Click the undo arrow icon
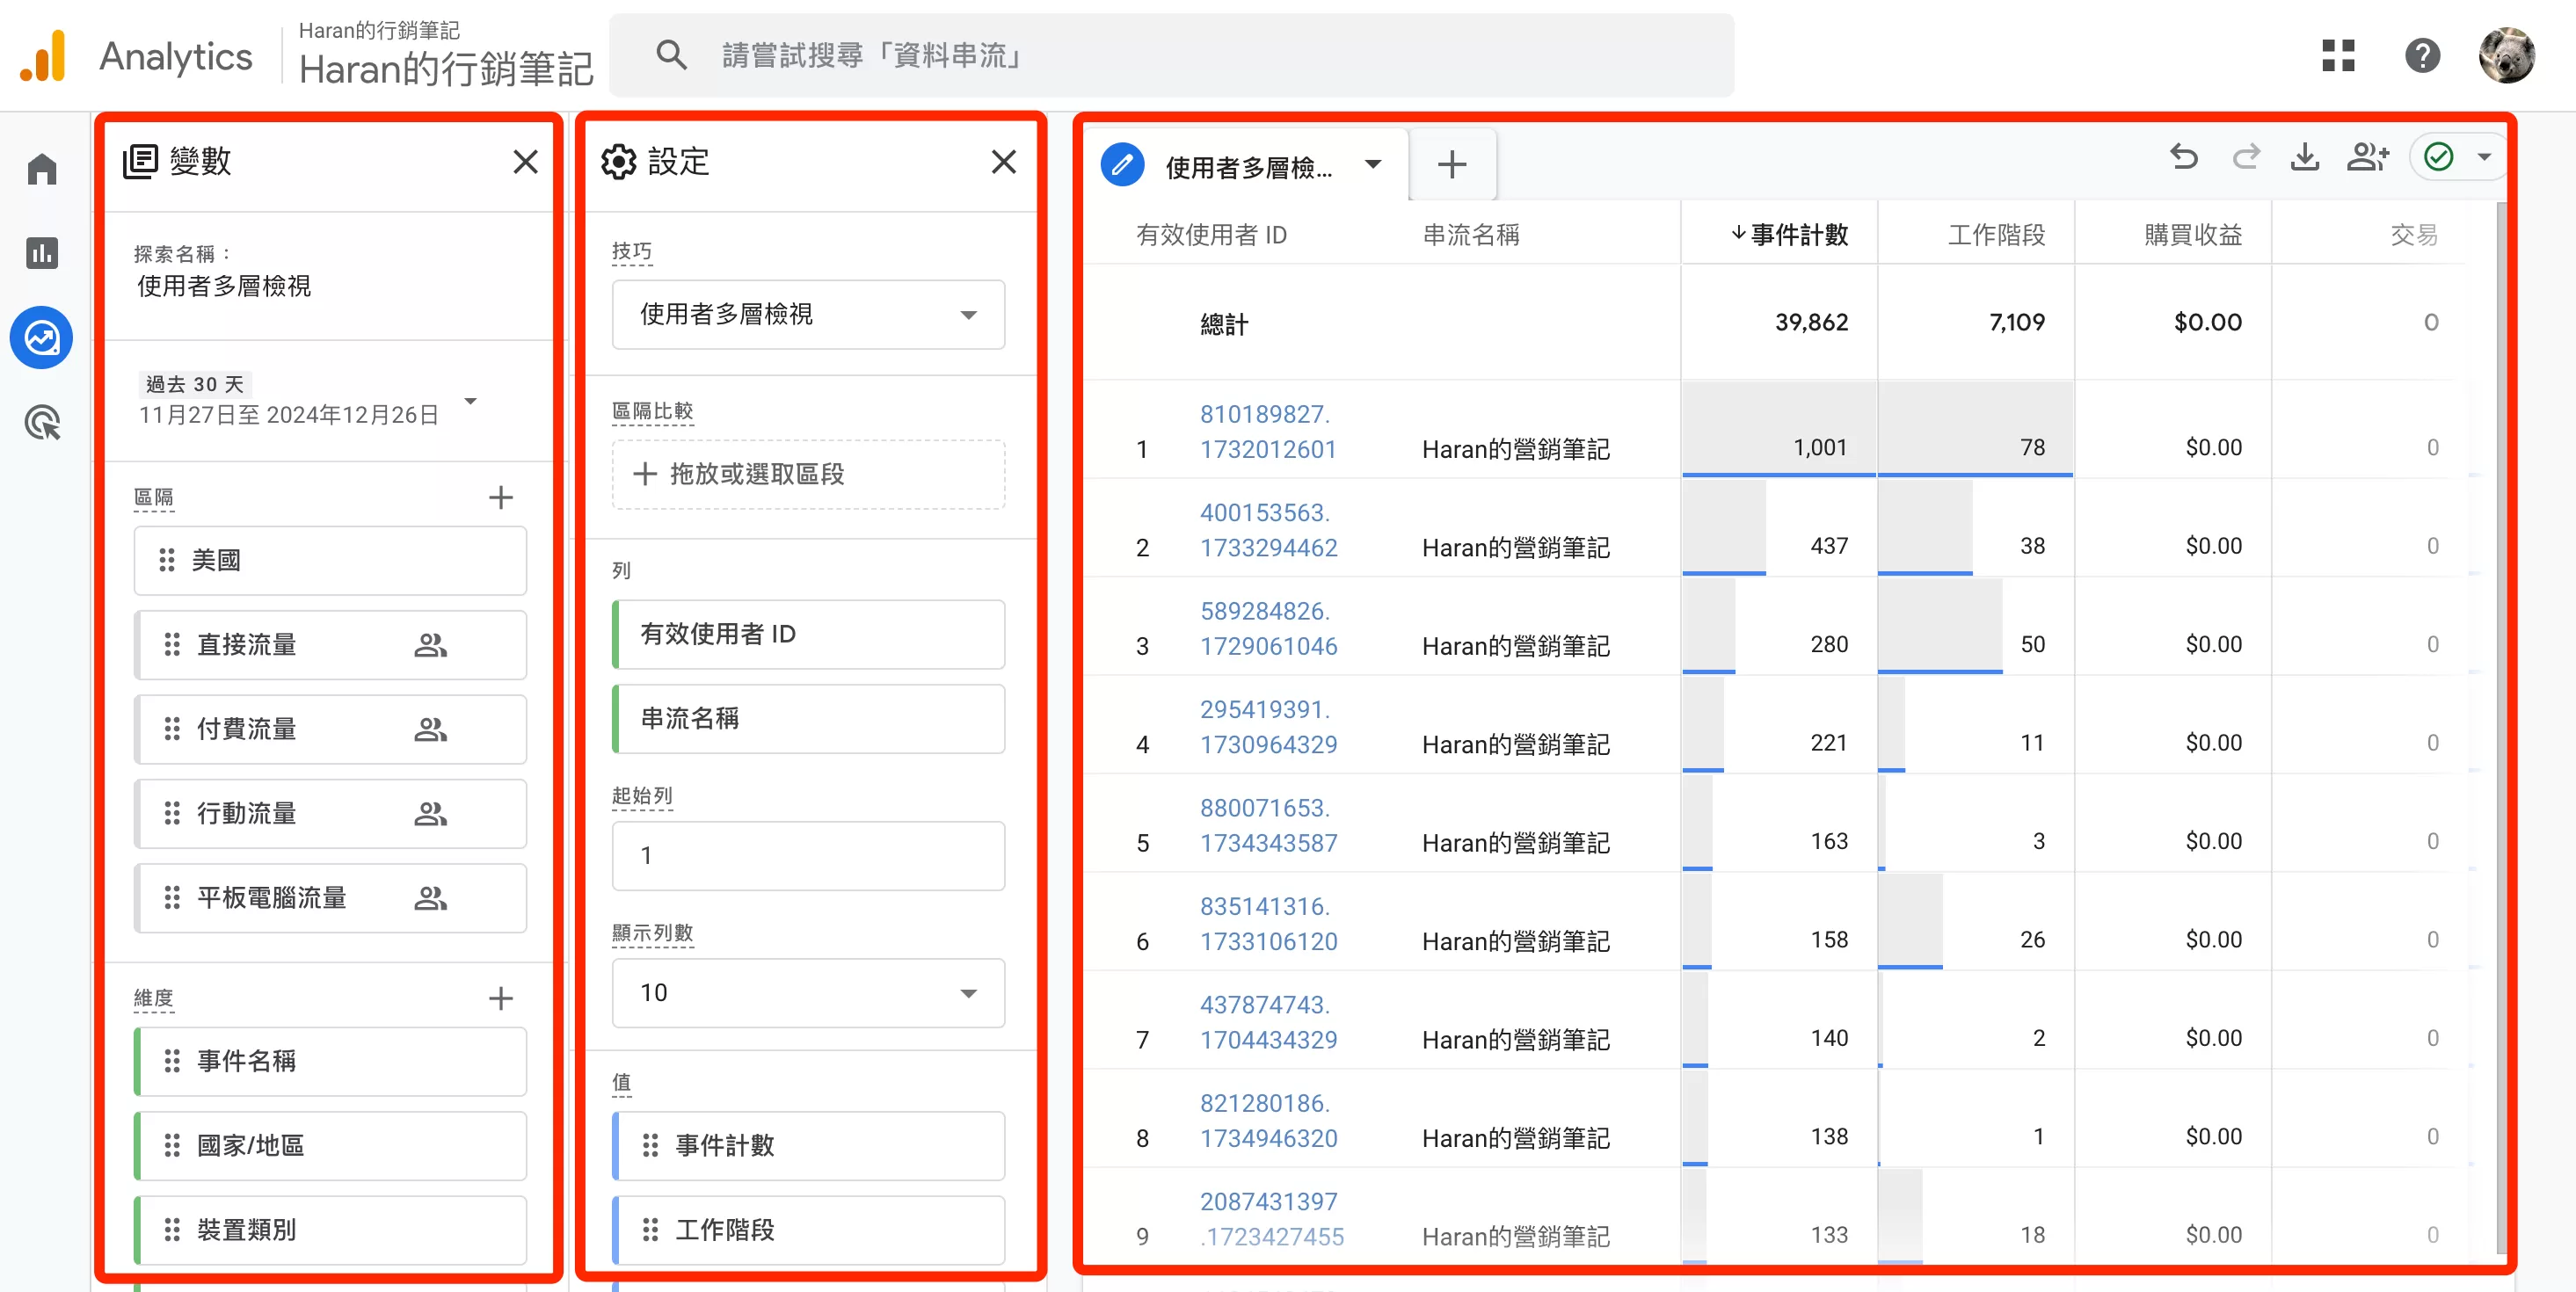The image size is (2576, 1292). (2184, 157)
